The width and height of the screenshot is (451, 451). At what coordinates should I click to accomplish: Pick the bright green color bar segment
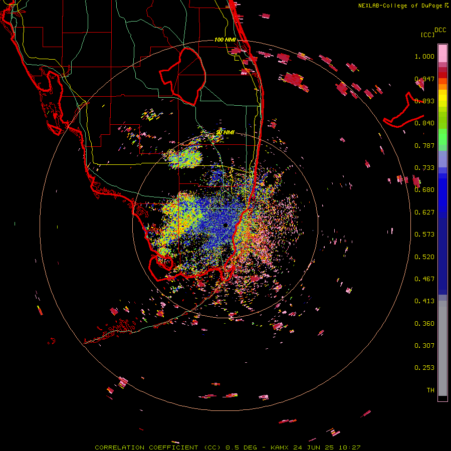click(442, 137)
